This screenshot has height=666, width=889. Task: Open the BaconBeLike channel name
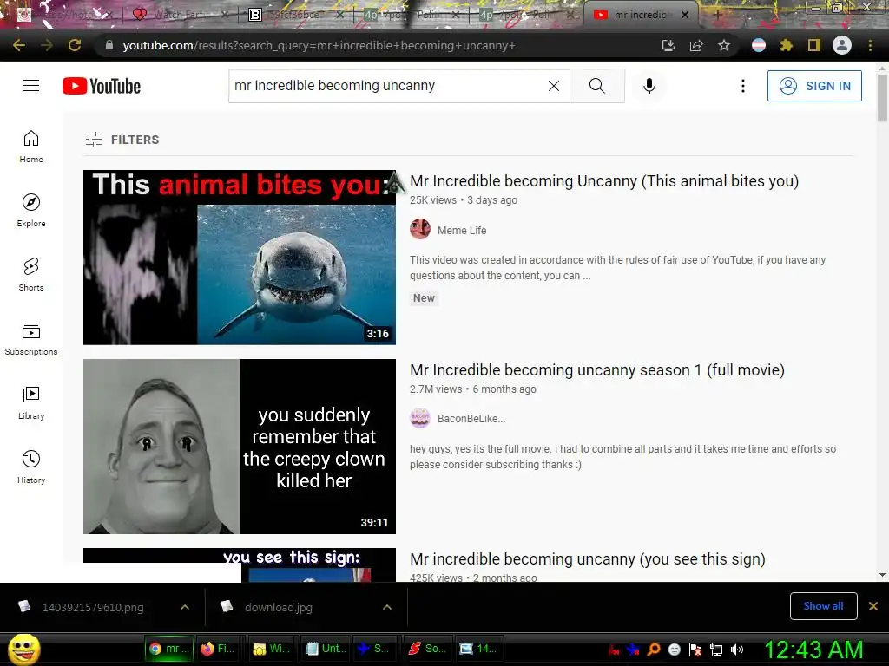[x=471, y=419]
